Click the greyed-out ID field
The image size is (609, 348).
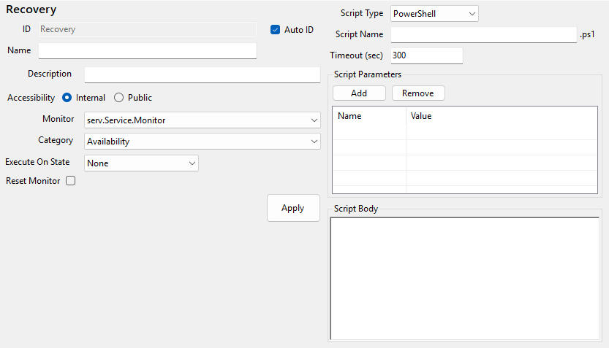(148, 30)
